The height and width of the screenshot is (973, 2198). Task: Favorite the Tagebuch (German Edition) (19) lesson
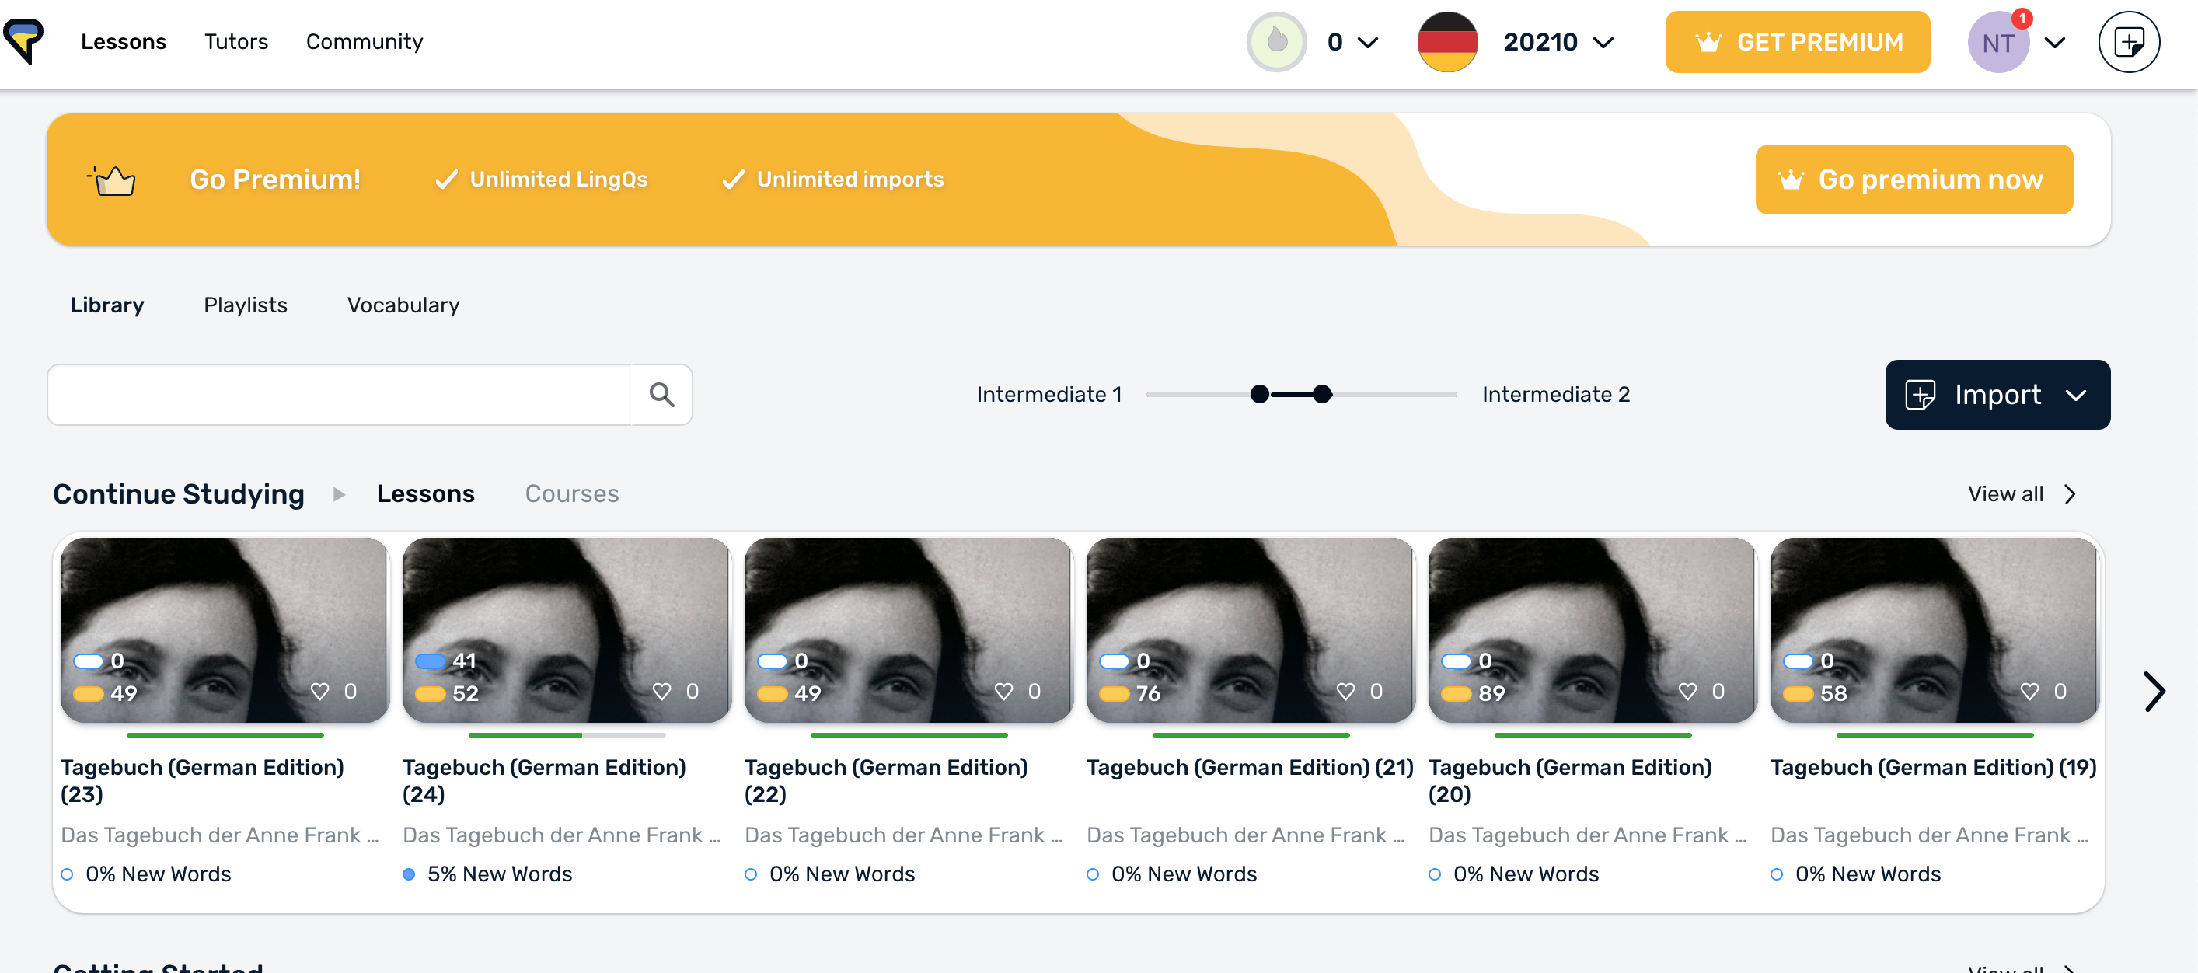pyautogui.click(x=2029, y=690)
